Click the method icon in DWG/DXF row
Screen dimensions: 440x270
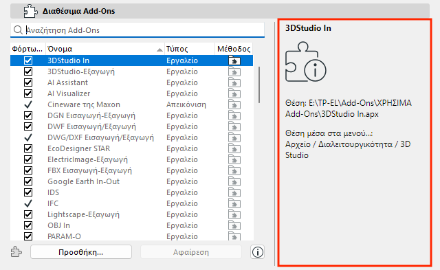[234, 137]
